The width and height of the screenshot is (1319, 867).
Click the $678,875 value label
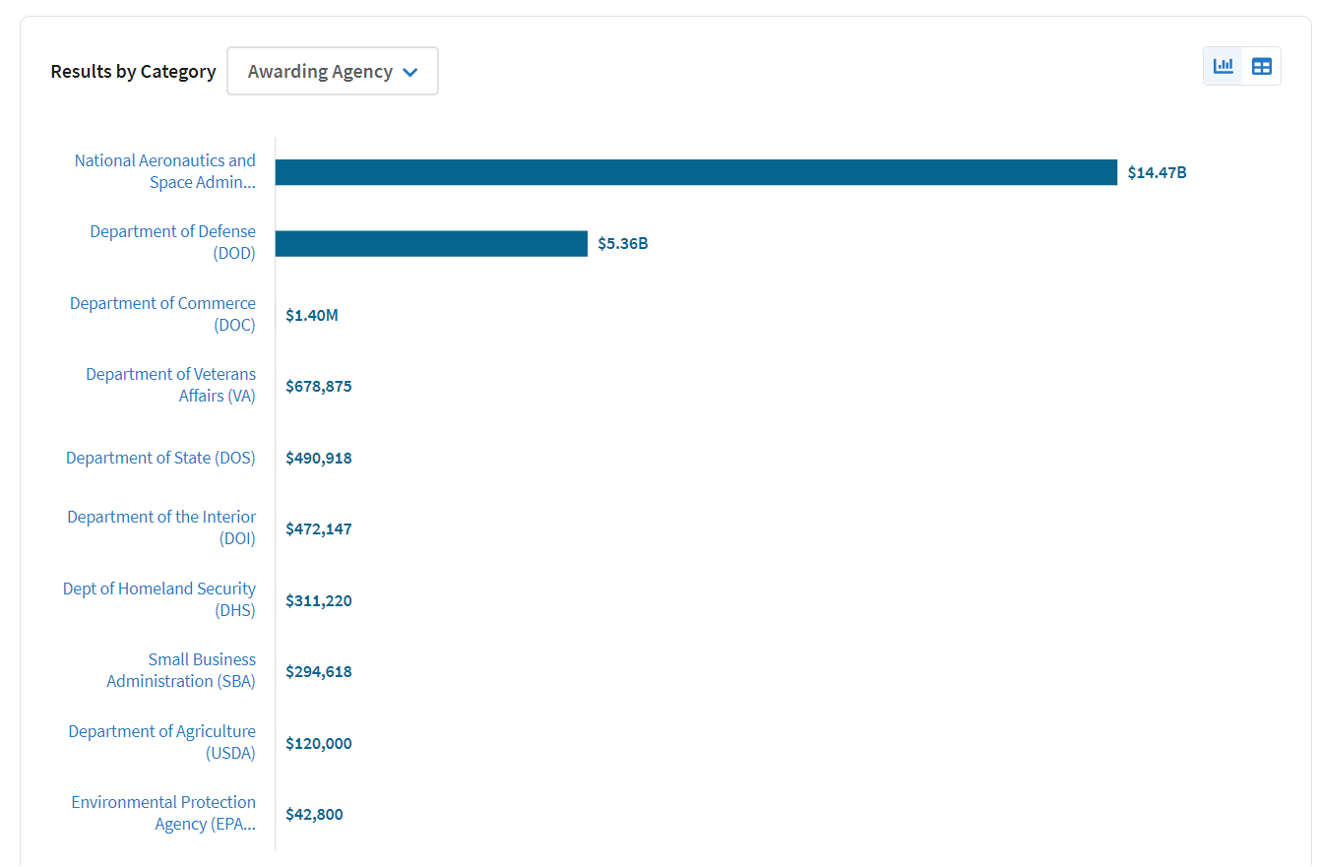pos(319,386)
